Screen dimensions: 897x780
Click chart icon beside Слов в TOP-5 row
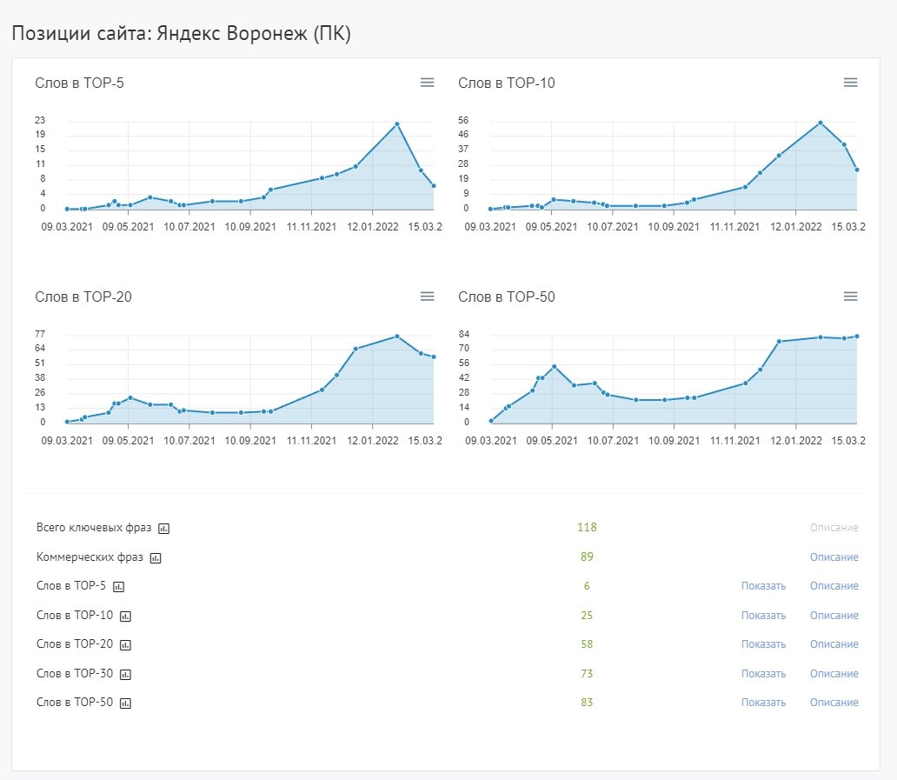pos(118,586)
